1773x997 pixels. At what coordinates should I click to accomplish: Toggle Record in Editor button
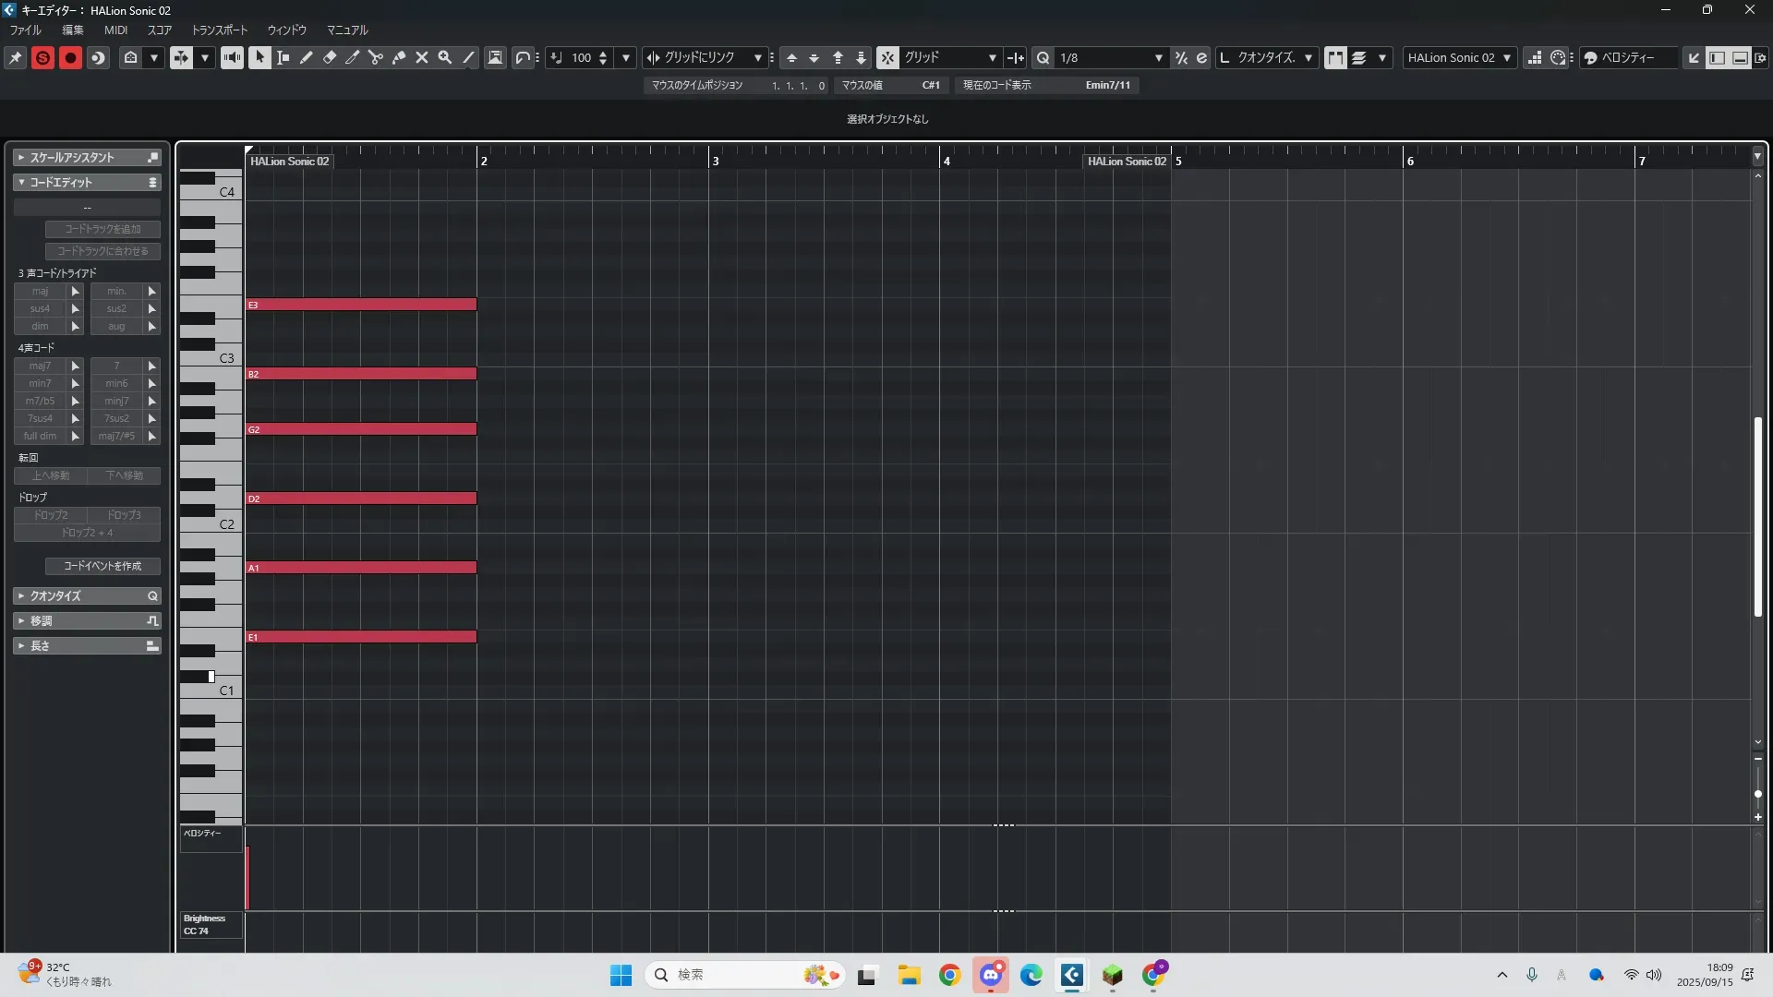click(70, 57)
